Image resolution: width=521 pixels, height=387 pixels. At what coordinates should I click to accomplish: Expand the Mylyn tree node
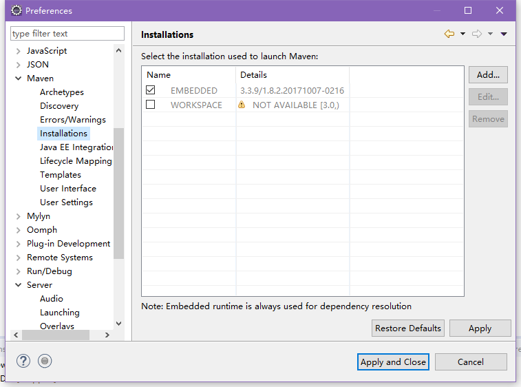pos(19,216)
